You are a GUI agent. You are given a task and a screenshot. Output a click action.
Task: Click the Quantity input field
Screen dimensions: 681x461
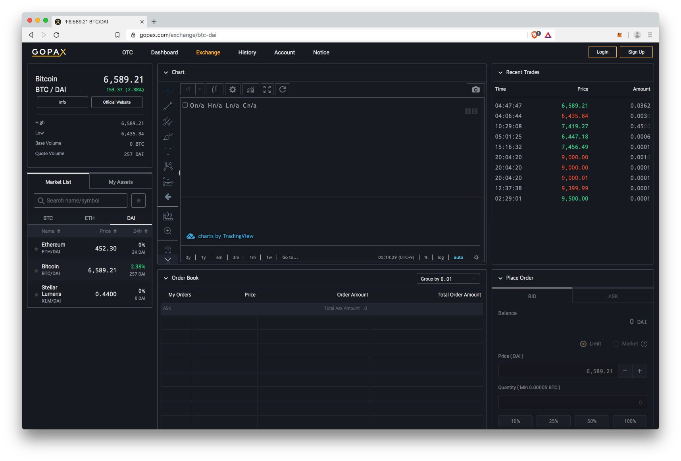[x=573, y=402]
